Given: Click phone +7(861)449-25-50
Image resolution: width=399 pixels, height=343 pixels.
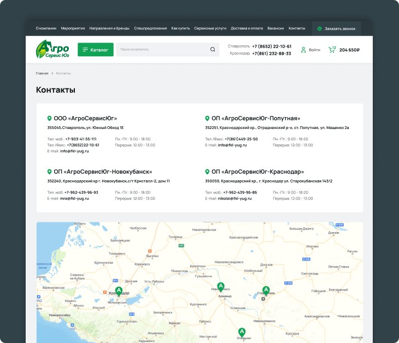Looking at the screenshot, I should 241,139.
